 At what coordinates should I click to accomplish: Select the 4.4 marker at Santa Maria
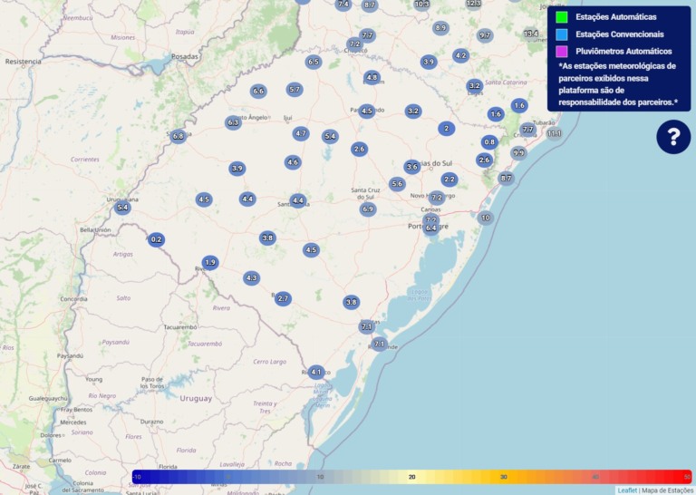pyautogui.click(x=298, y=200)
